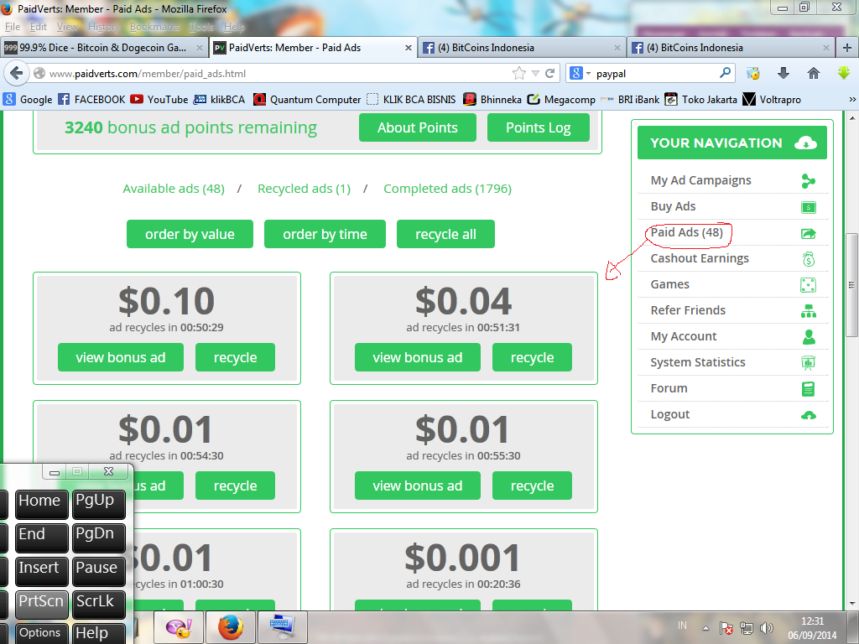Open Options on the on-screen keyboard

(41, 633)
